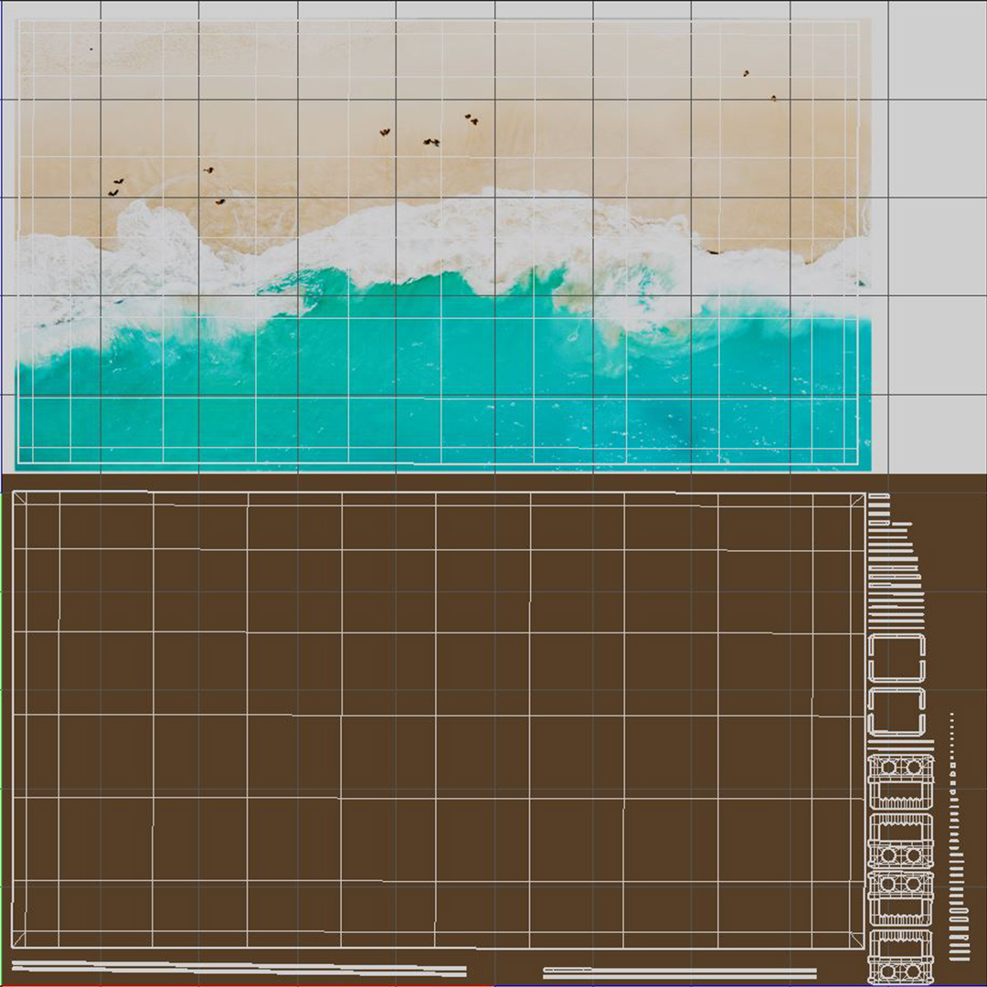Viewport: 987px width, 987px height.
Task: Pick the upper C-shaped bracket UV shell
Action: (x=897, y=658)
